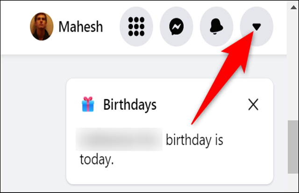Open Mahesh's profile picture

(42, 27)
